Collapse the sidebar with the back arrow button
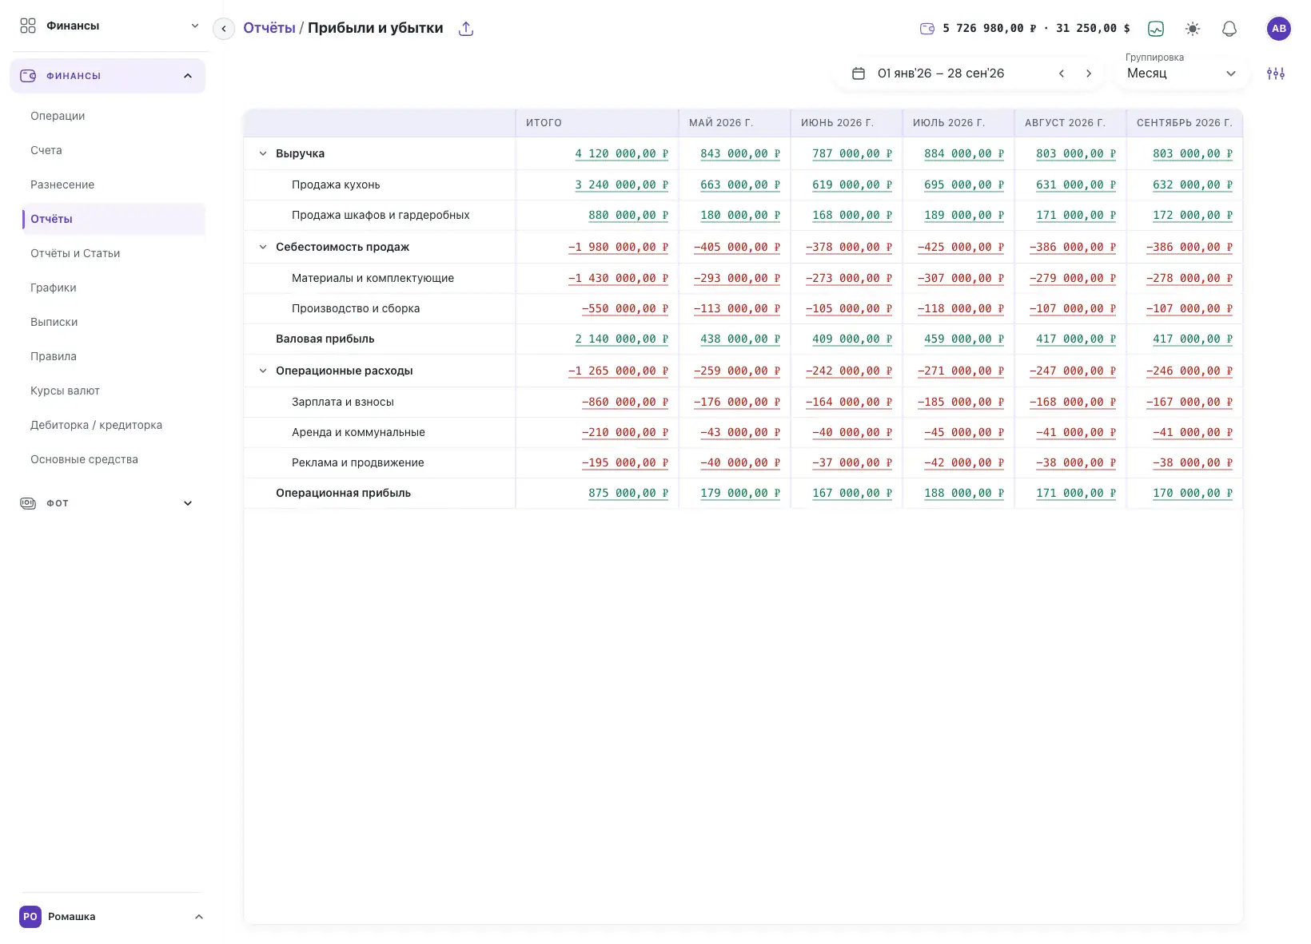 pos(224,29)
